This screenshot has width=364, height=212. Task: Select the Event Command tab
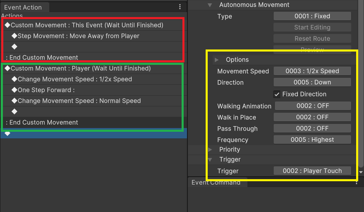tap(216, 182)
